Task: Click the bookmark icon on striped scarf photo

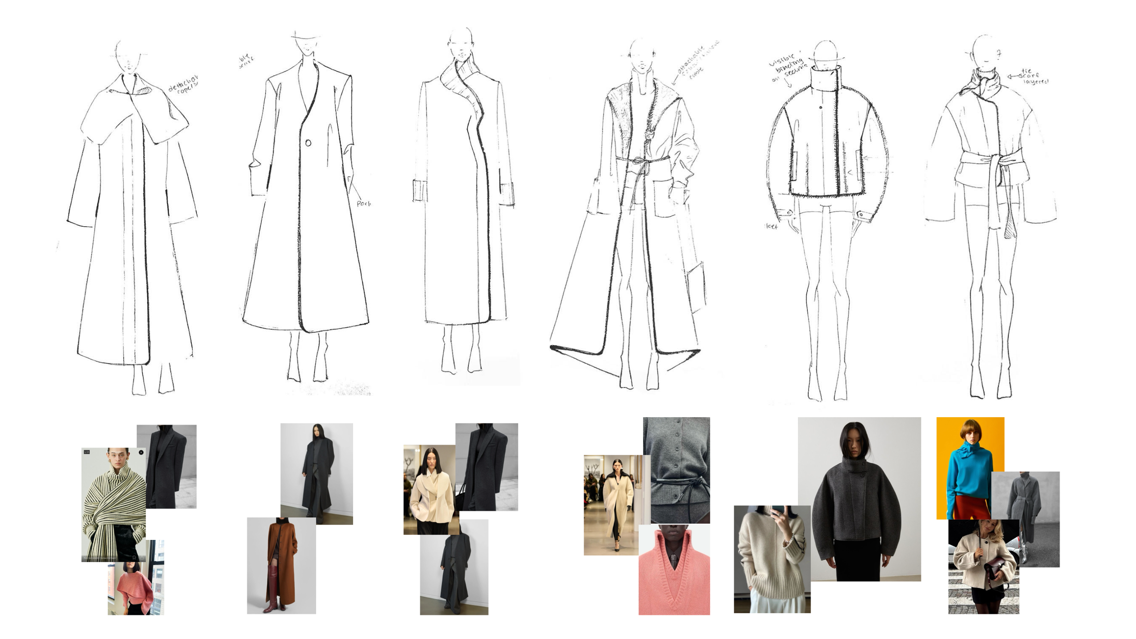Action: pos(134,558)
